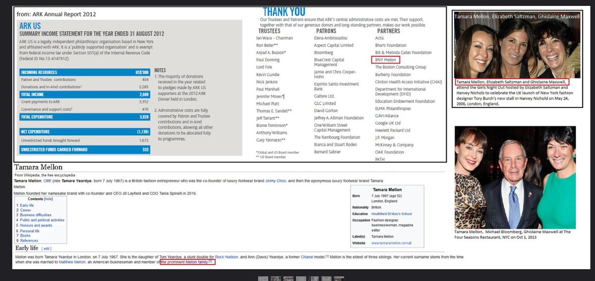This screenshot has width=595, height=281.
Task: Click Bill & Melinda Gates Foundation
Action: click(403, 52)
